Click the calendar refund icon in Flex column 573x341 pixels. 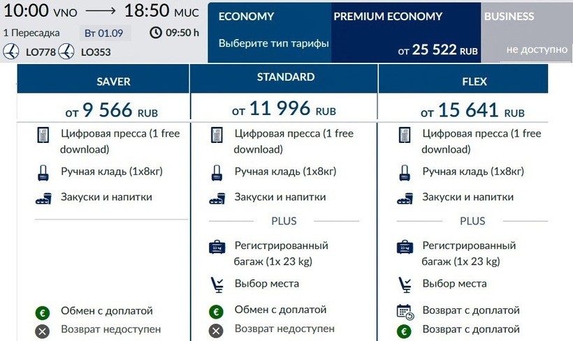pos(405,311)
